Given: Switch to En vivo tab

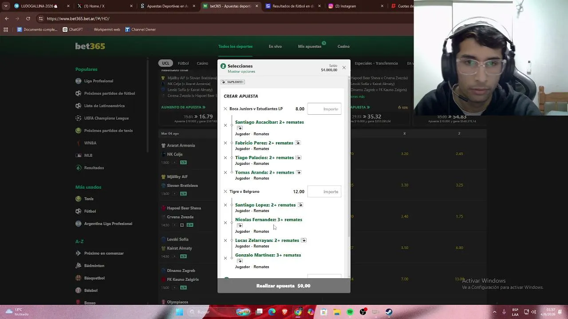Looking at the screenshot, I should 275,47.
